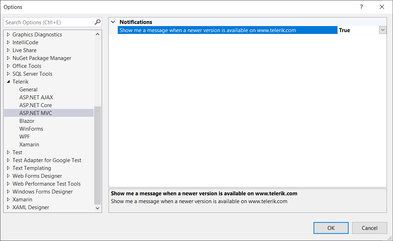Open the General page under Telerik

(28, 89)
